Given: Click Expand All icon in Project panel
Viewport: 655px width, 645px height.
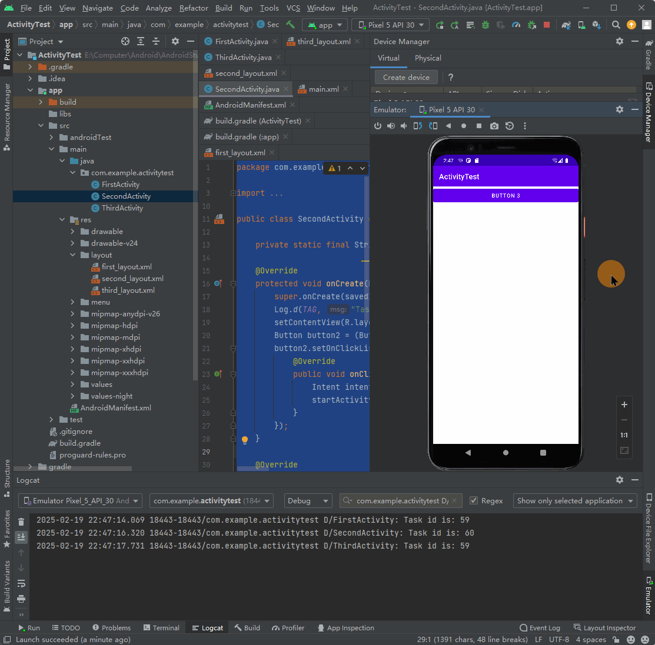Looking at the screenshot, I should pos(141,41).
